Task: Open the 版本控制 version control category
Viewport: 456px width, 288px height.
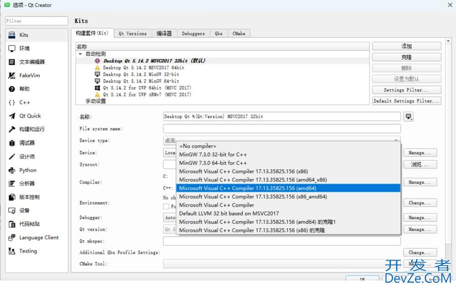Action: pyautogui.click(x=36, y=197)
